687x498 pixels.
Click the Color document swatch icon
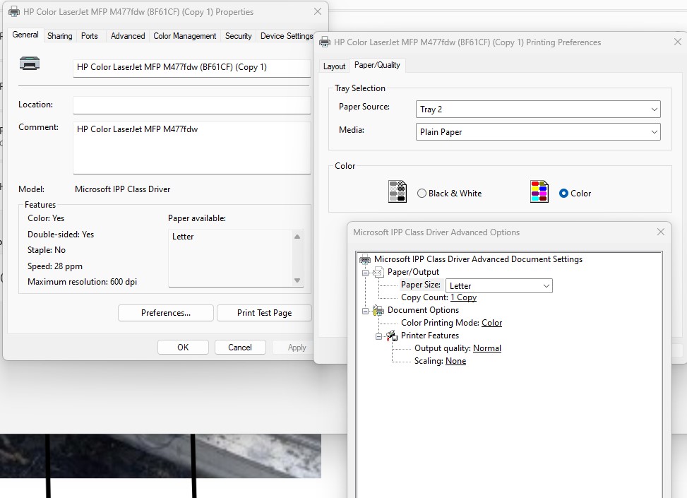pos(538,191)
